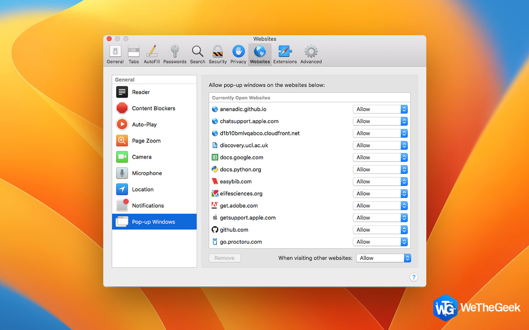Select the chatsupport.apple.com website name
Viewport: 529px width, 330px height.
tap(249, 121)
